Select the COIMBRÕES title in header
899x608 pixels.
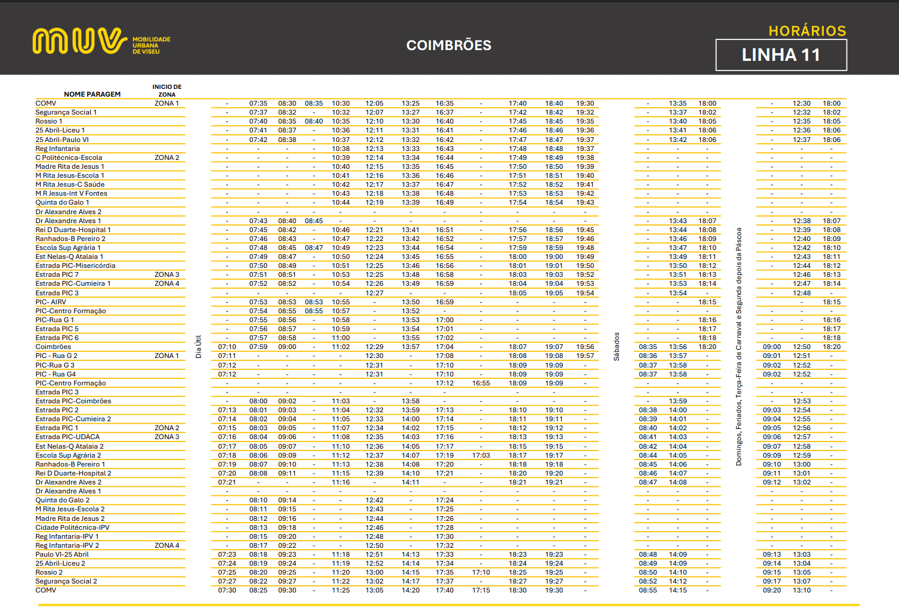(x=448, y=45)
